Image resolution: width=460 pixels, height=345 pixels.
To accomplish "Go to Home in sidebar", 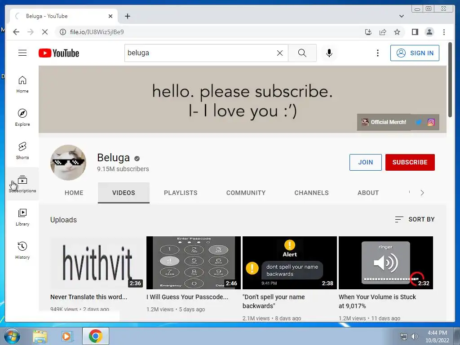I will click(22, 84).
